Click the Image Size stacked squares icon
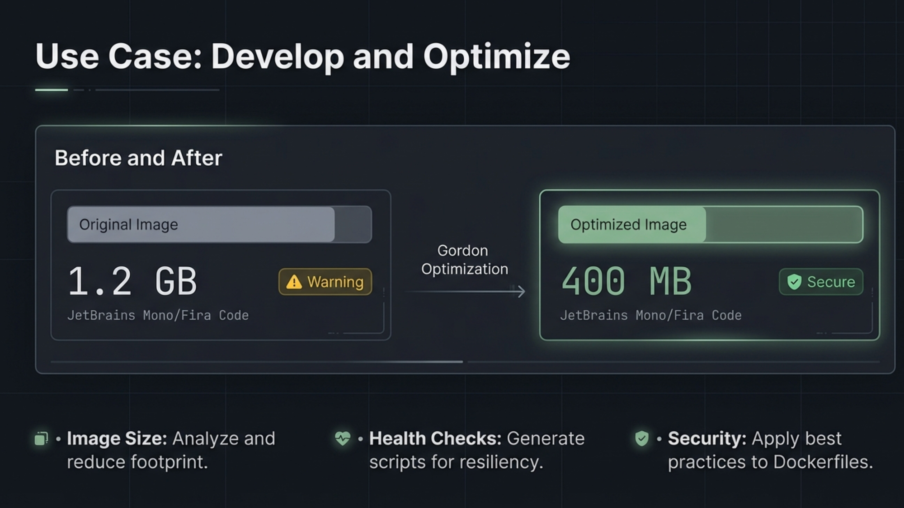The height and width of the screenshot is (508, 904). [41, 438]
